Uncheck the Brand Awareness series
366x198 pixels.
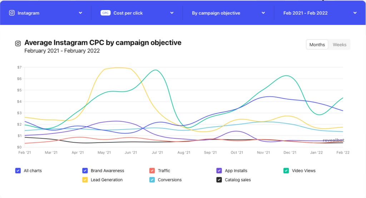click(85, 171)
